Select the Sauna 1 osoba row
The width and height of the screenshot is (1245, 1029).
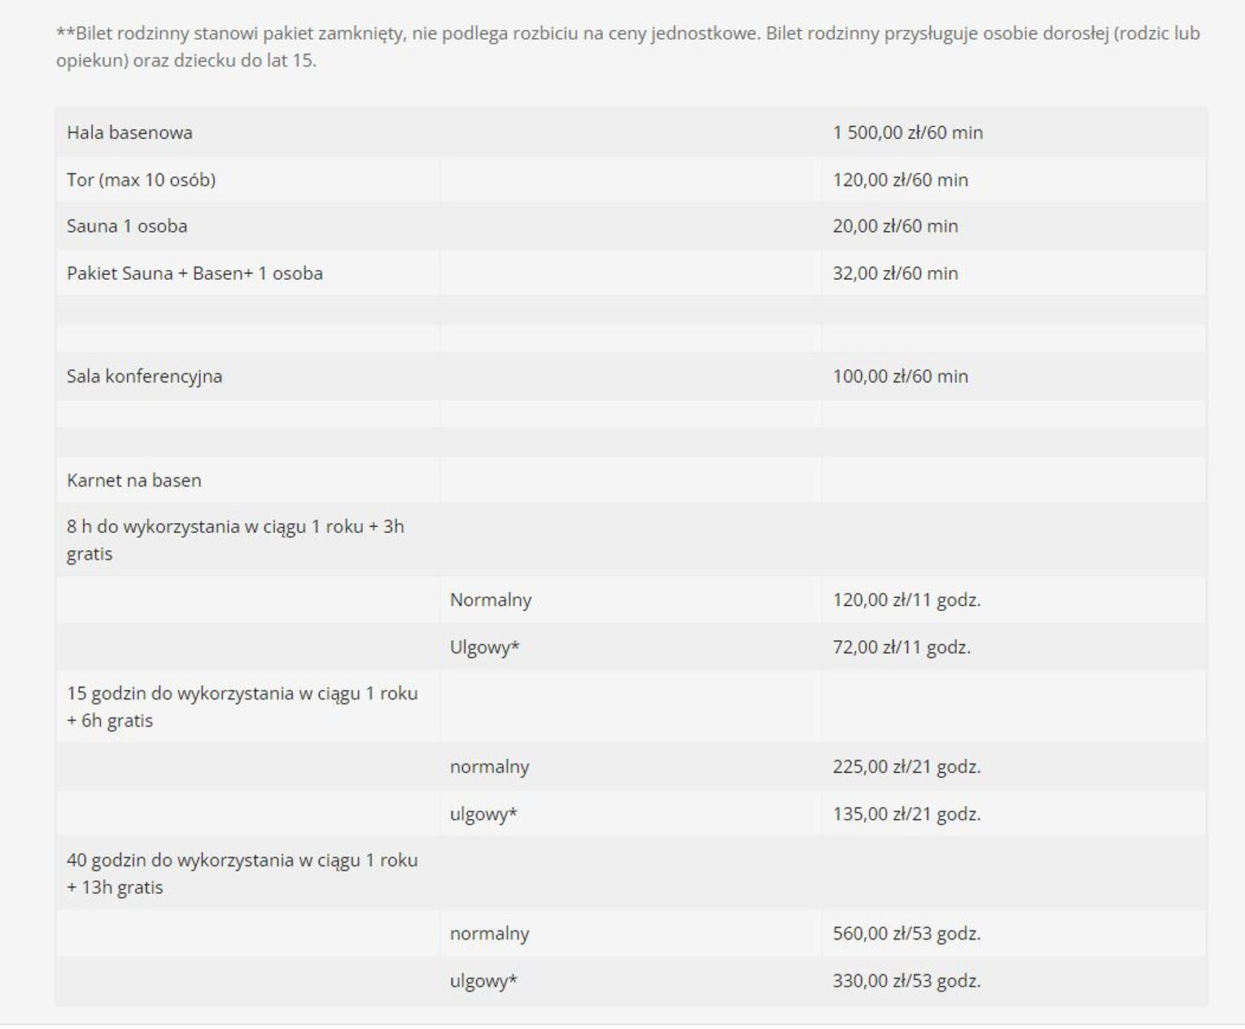click(x=127, y=226)
